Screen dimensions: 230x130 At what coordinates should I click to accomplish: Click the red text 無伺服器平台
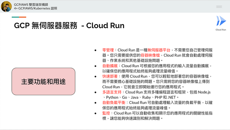click(159, 50)
